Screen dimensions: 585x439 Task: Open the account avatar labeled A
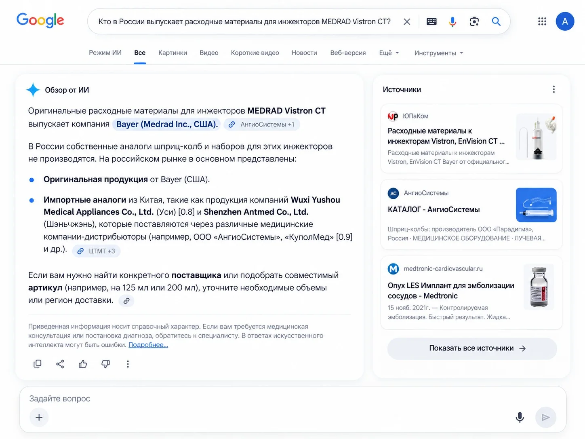565,21
